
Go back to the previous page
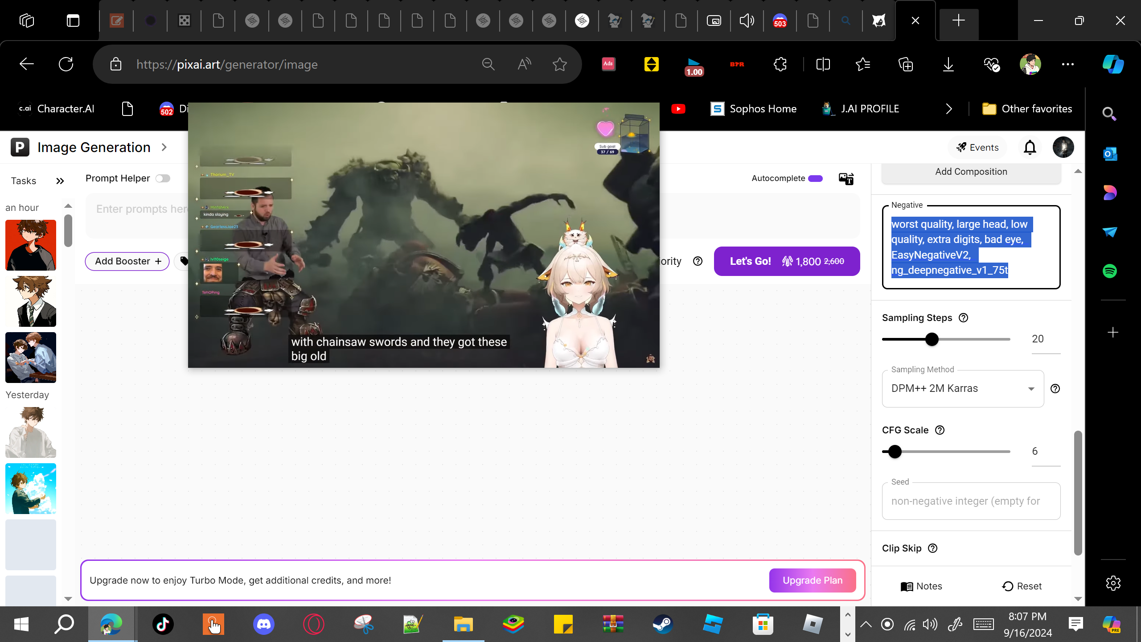pos(27,64)
